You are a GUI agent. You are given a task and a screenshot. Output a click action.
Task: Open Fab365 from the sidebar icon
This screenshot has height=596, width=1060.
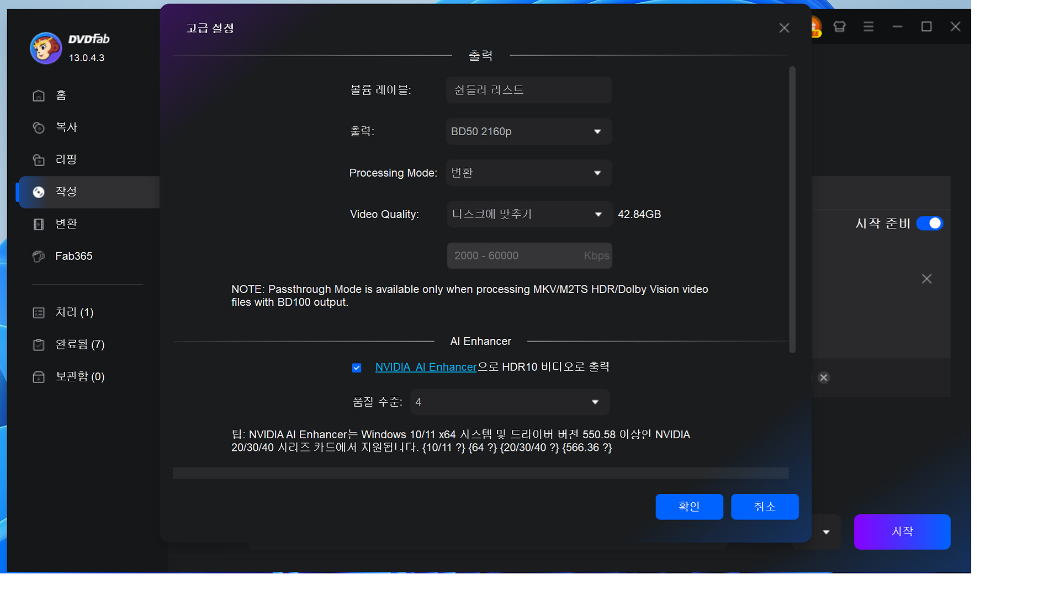point(39,257)
